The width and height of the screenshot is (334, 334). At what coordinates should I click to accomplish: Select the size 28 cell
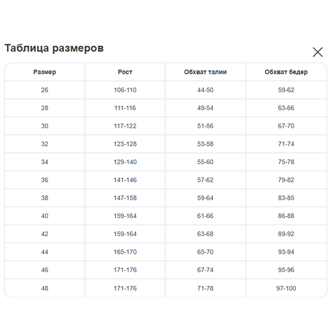[x=45, y=108]
